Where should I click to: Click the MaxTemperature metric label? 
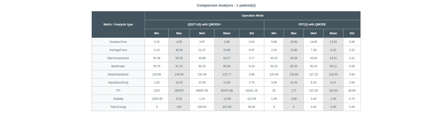pos(118,58)
